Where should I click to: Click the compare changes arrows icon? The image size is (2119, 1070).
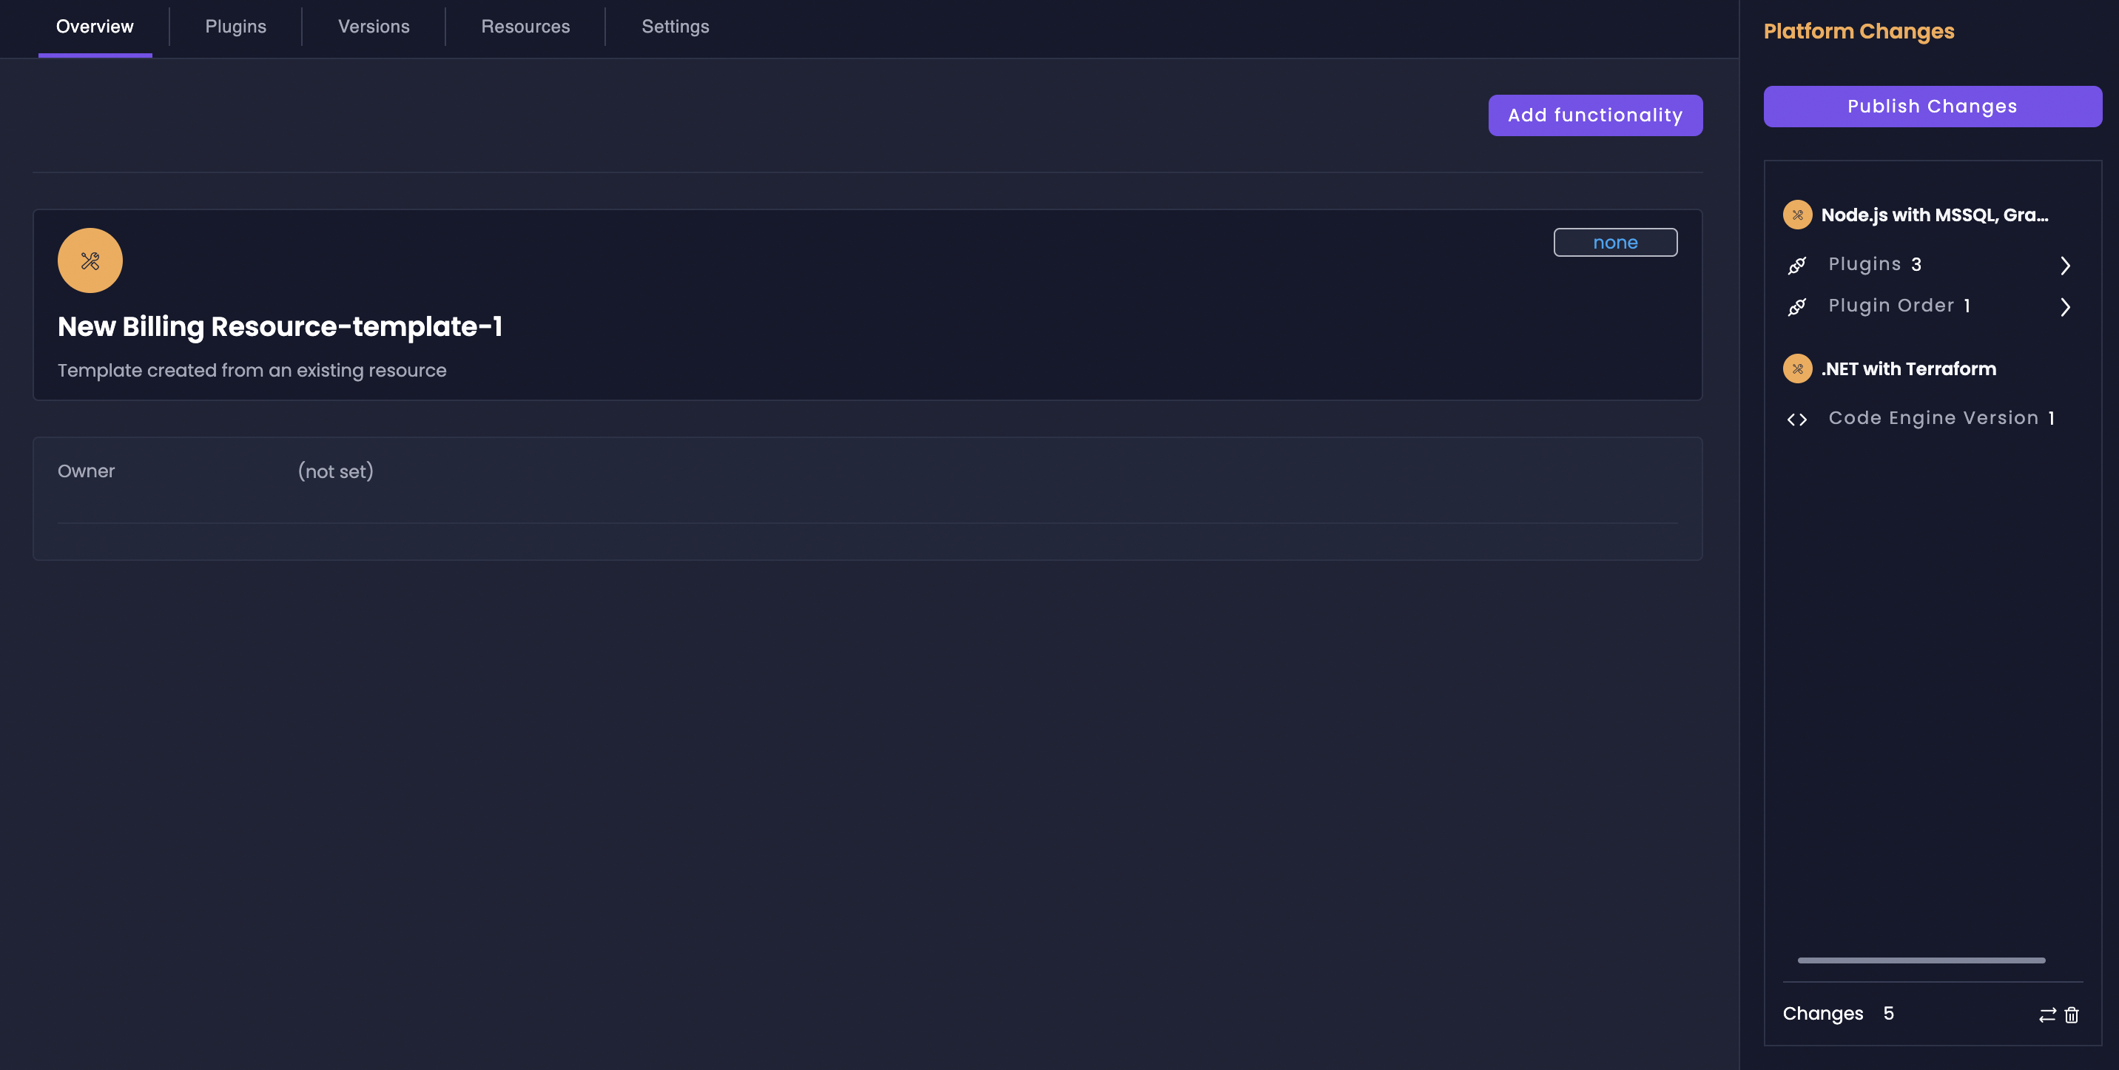2046,1014
